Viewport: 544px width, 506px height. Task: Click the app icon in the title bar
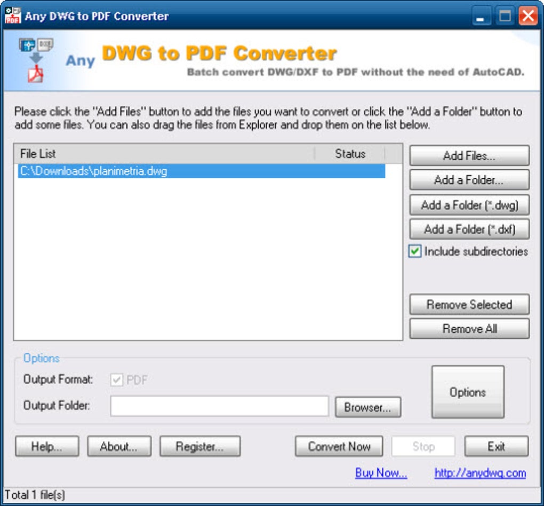click(x=13, y=15)
